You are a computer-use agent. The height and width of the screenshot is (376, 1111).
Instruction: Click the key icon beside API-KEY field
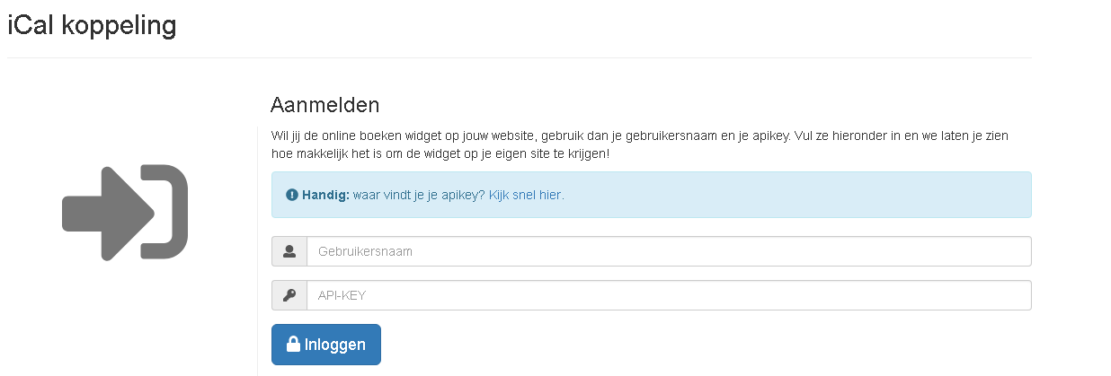[x=289, y=295]
